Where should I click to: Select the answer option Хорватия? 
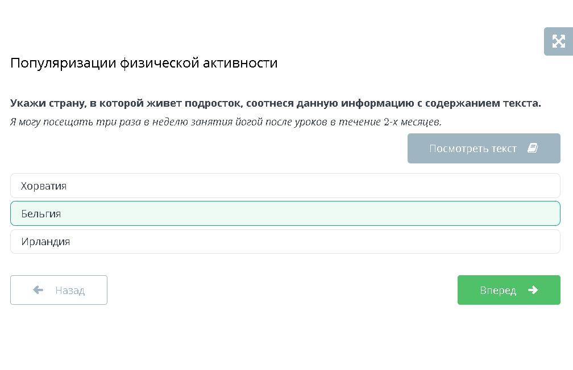tap(285, 186)
